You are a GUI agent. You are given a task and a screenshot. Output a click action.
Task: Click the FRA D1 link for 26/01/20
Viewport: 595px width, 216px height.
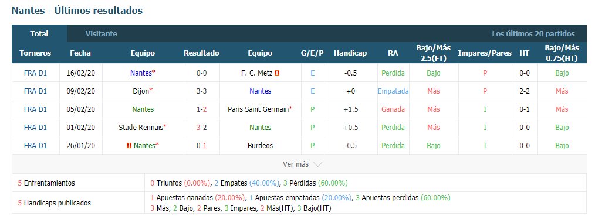click(35, 146)
